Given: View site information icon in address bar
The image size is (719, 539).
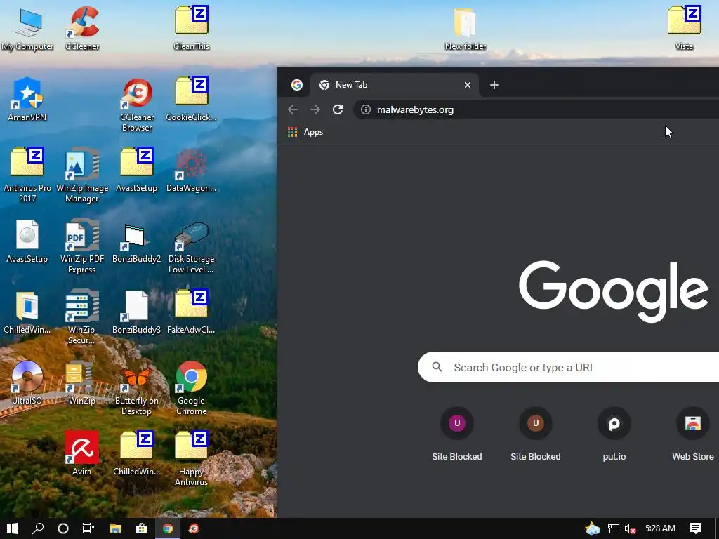Looking at the screenshot, I should [x=365, y=109].
